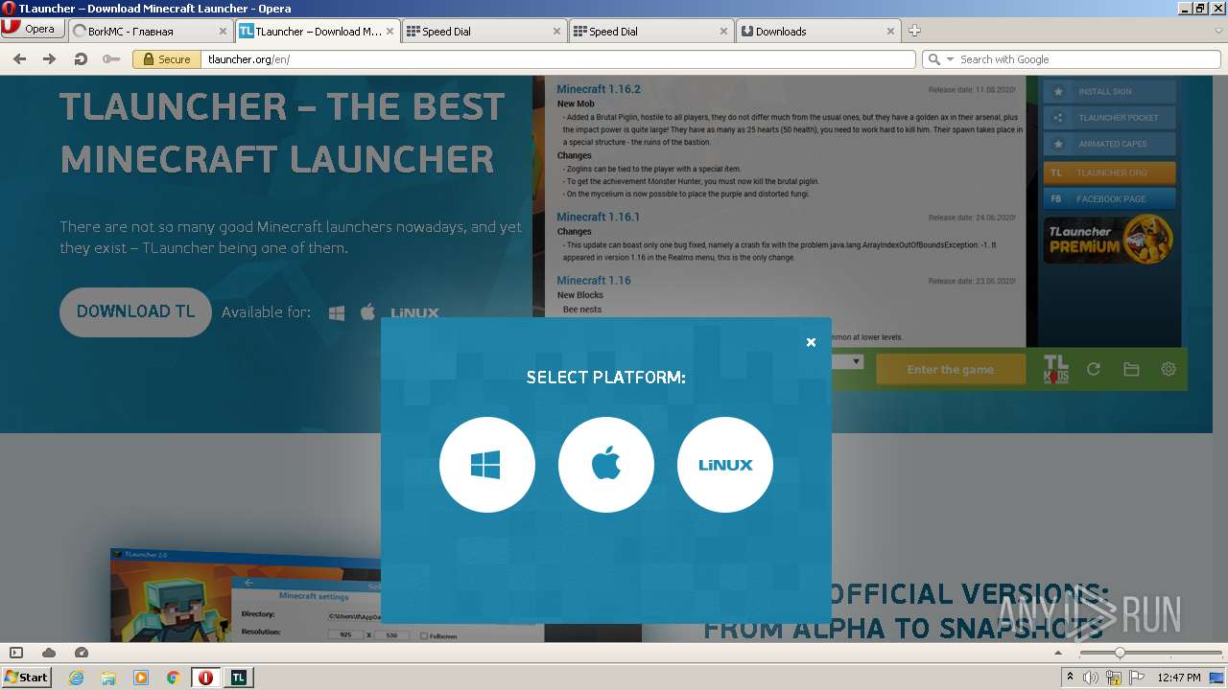Click the Windows icon beside Available for

[336, 312]
